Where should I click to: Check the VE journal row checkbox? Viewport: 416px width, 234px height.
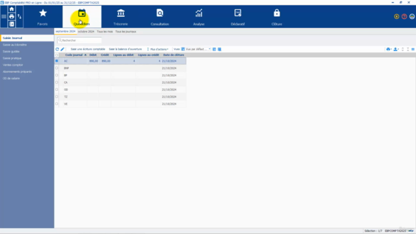click(x=57, y=104)
